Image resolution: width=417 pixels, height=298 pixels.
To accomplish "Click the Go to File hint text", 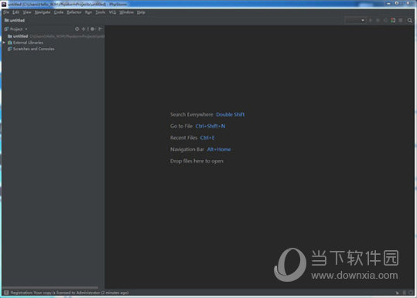I will 197,127.
